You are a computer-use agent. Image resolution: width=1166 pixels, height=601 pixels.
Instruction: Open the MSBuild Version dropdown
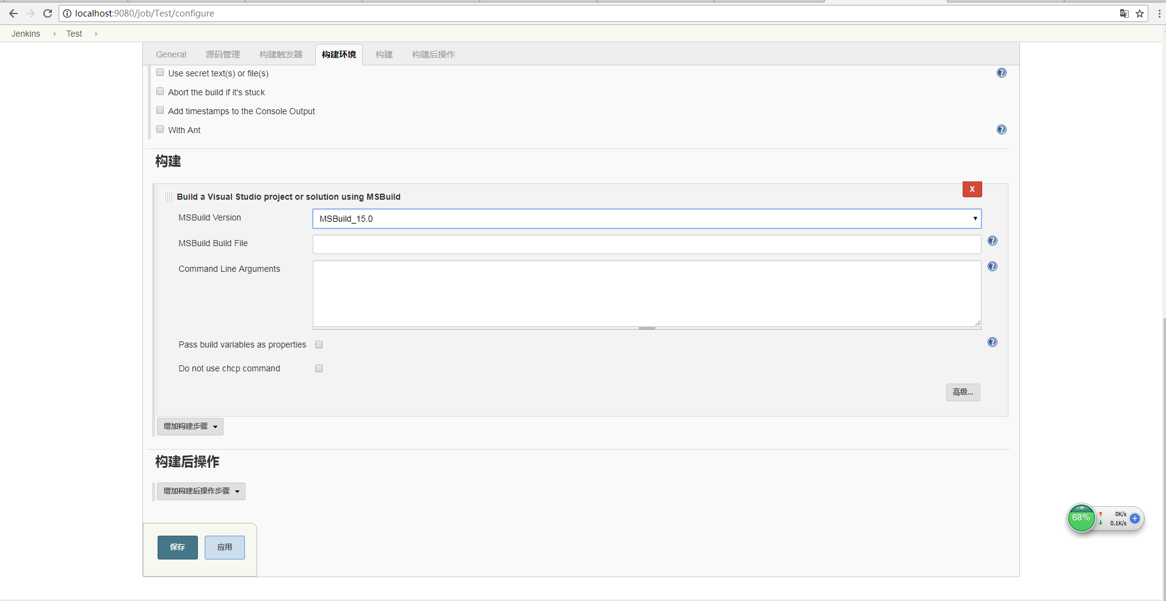click(647, 219)
